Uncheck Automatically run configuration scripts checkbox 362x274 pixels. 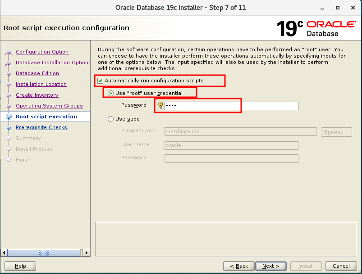pos(100,81)
